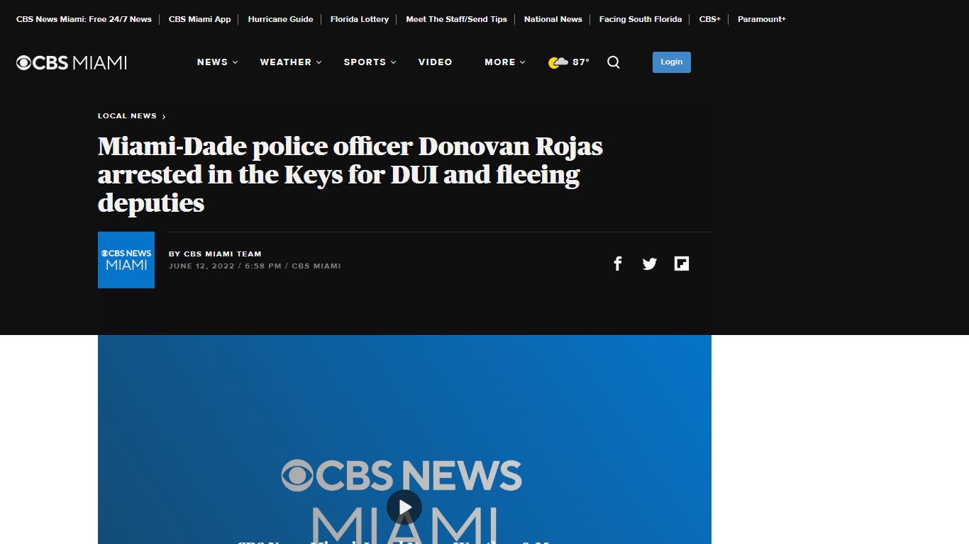Open the search magnifier icon
The image size is (969, 544).
pos(614,62)
